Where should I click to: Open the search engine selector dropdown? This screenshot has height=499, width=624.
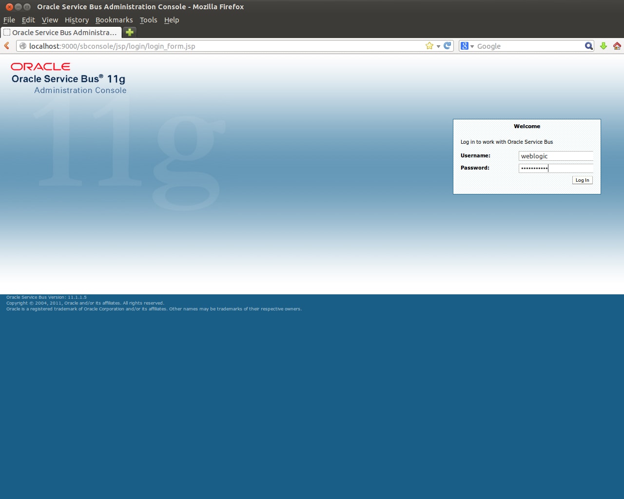[472, 46]
